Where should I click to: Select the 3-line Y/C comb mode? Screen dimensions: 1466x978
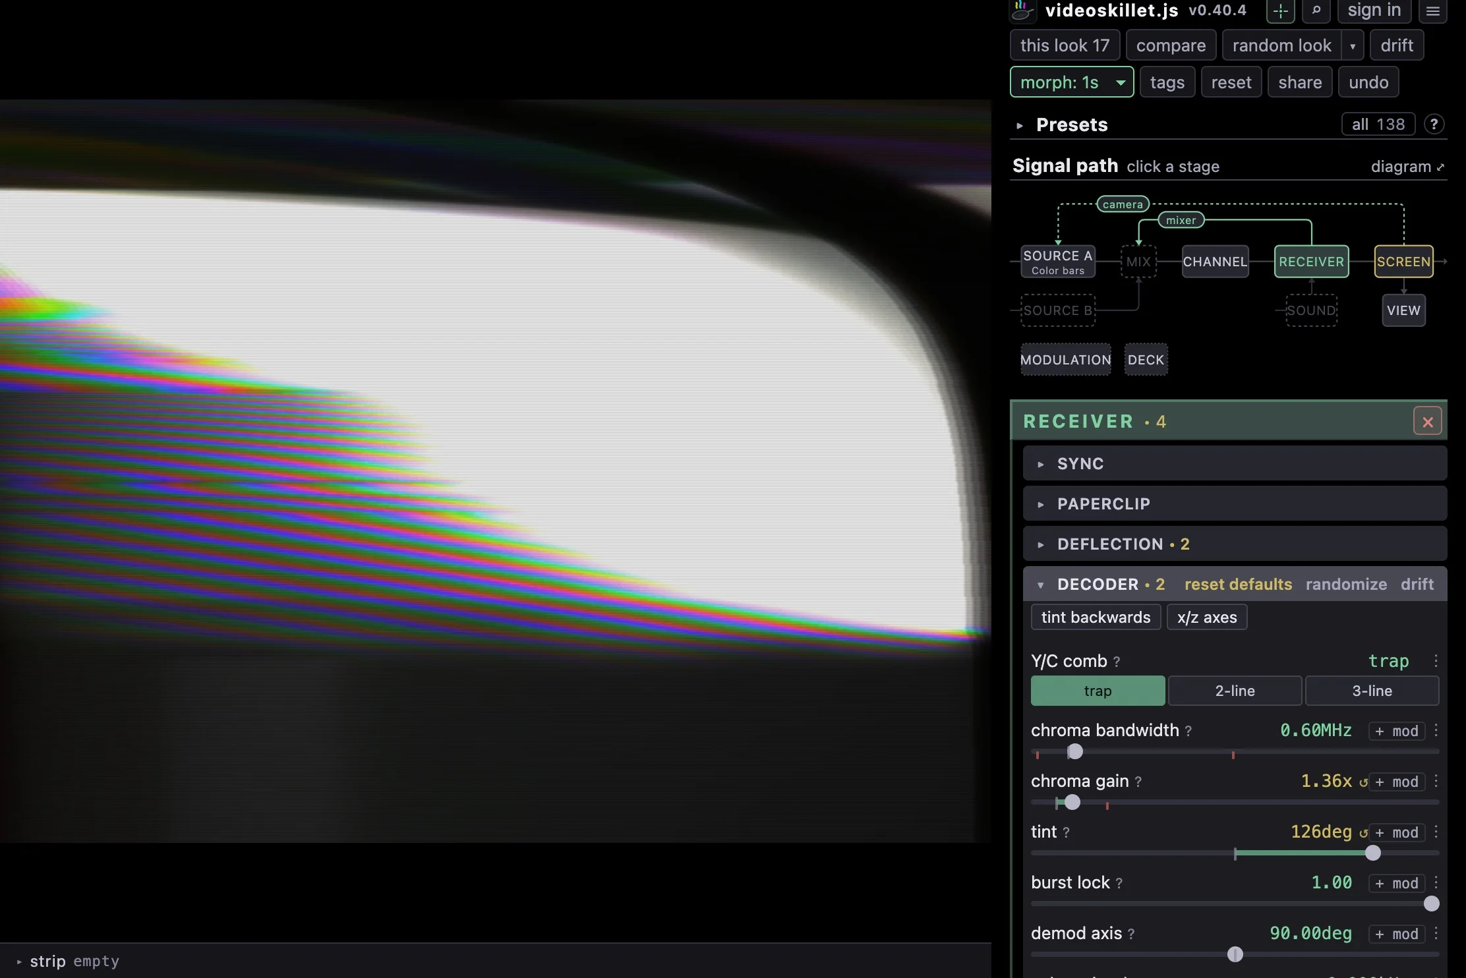[x=1372, y=691]
